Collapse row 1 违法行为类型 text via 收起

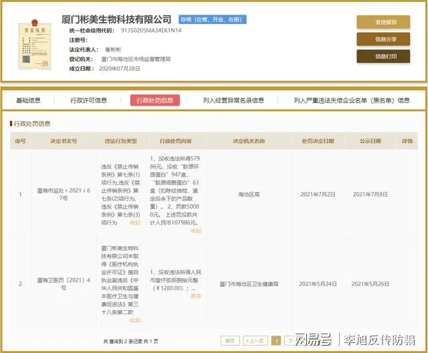(x=135, y=223)
